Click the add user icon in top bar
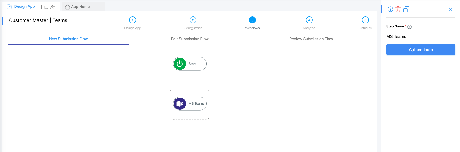The height and width of the screenshot is (152, 460). tap(52, 7)
